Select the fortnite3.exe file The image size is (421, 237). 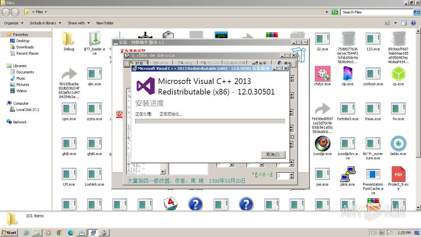pos(348,108)
